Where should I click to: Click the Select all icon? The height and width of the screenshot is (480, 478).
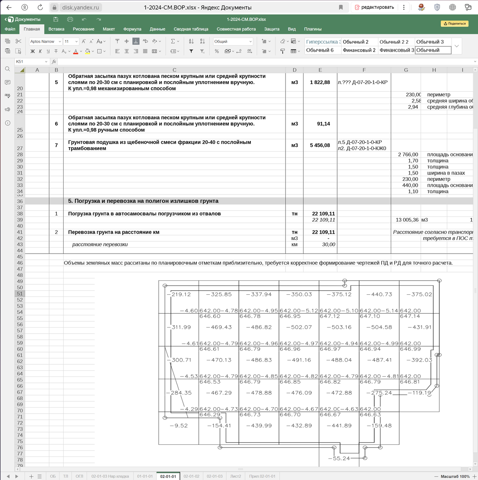click(x=18, y=51)
